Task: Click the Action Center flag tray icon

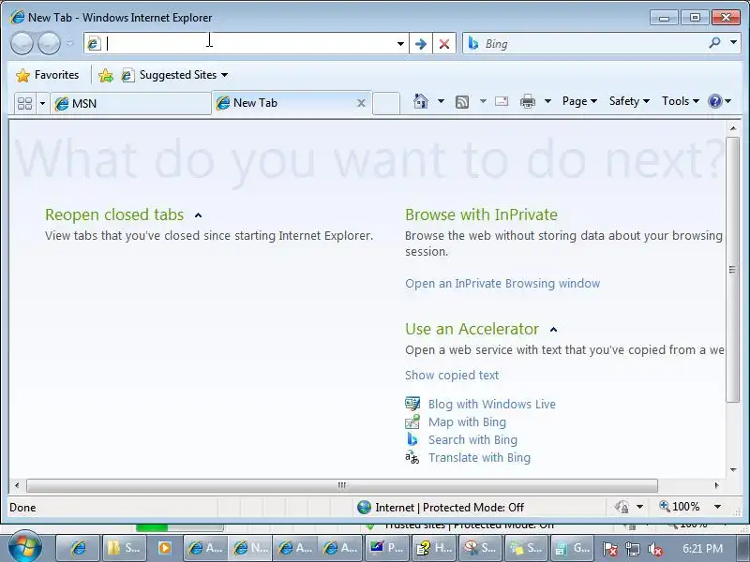Action: point(609,549)
